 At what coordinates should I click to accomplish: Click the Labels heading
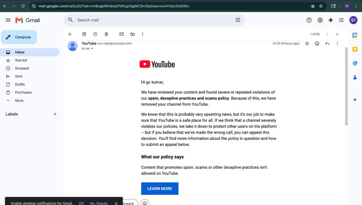(12, 114)
